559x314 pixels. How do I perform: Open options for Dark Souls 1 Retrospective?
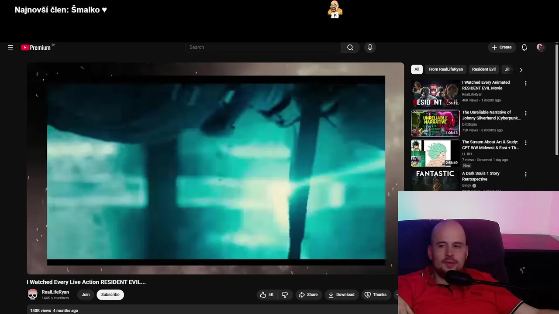[x=525, y=174]
